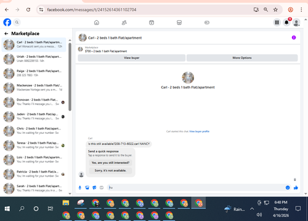Choose a sticker icon in composer
This screenshot has width=308, height=221.
94,187
